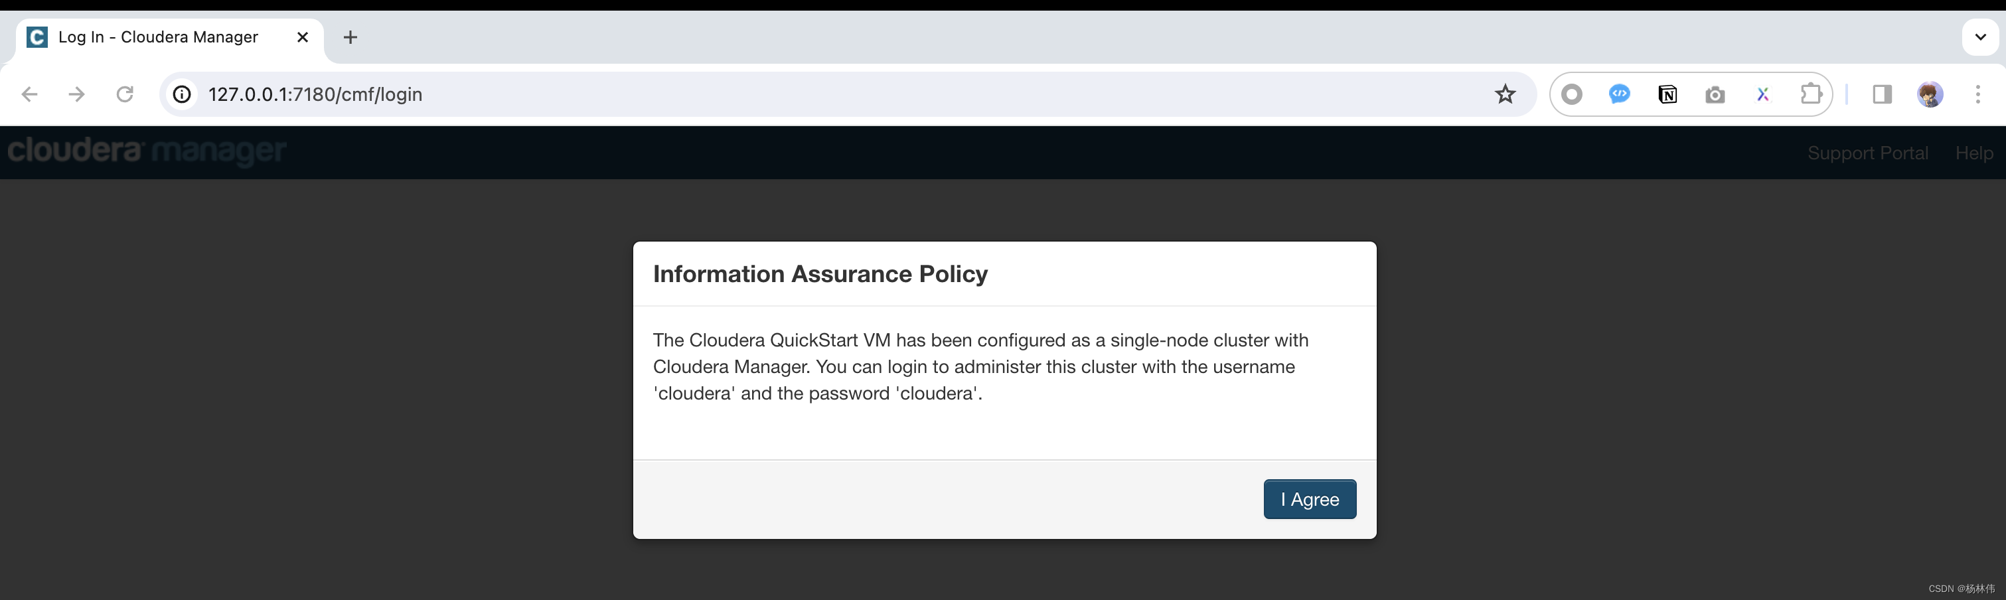
Task: Open the Extensions puzzle piece menu
Action: [x=1811, y=94]
